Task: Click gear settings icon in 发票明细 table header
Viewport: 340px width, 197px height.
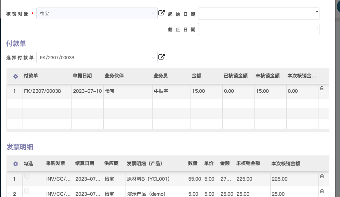Action: 15,164
